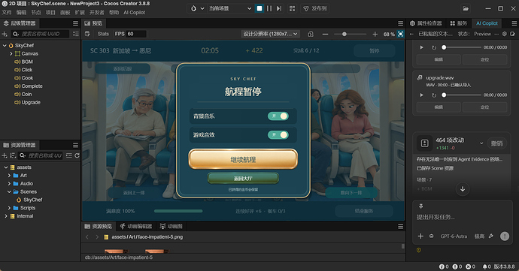
Task: Adjust the preview zoom slider
Action: pos(350,34)
